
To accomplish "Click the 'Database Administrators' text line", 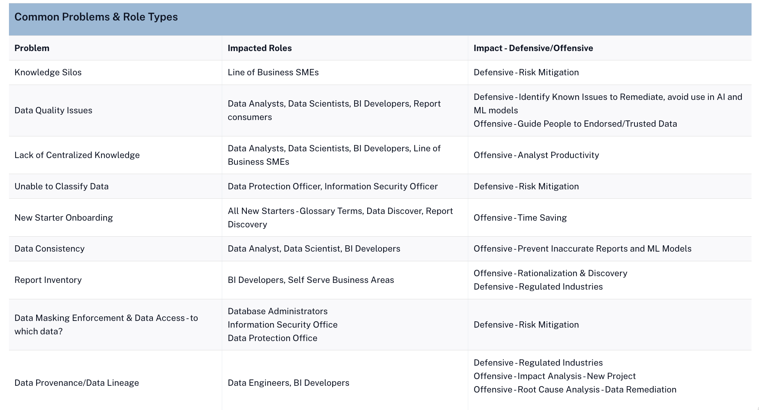I will [x=277, y=311].
